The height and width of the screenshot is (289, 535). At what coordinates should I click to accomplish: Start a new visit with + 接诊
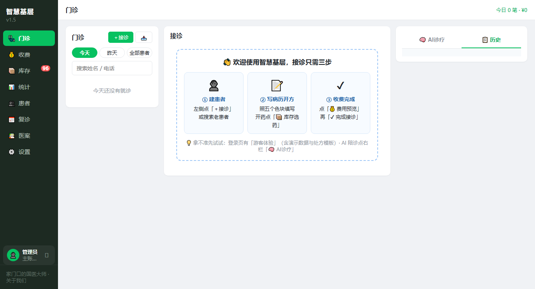click(121, 37)
